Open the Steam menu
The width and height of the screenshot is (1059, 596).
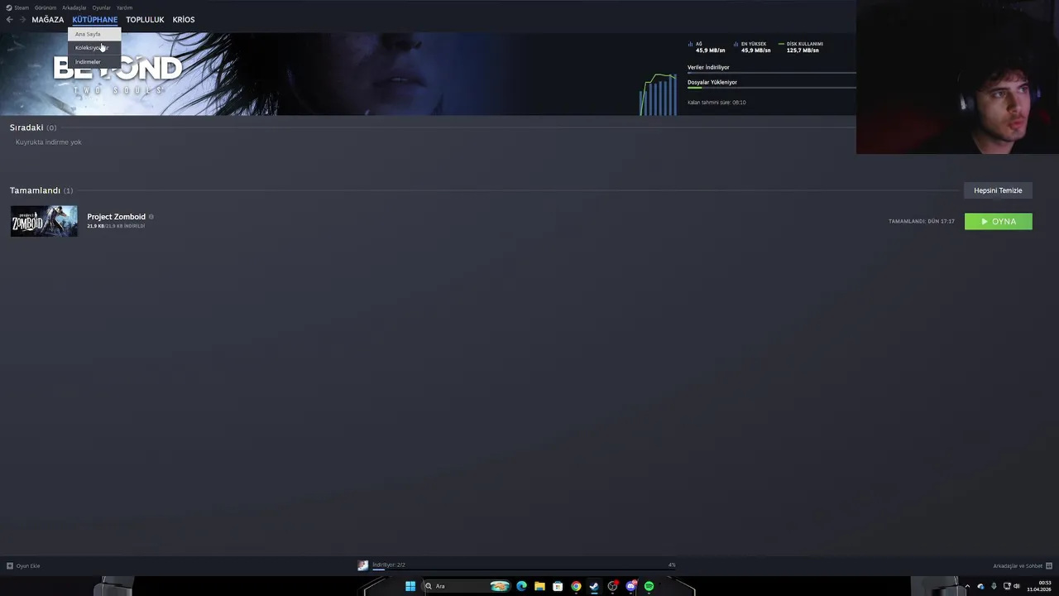click(17, 7)
